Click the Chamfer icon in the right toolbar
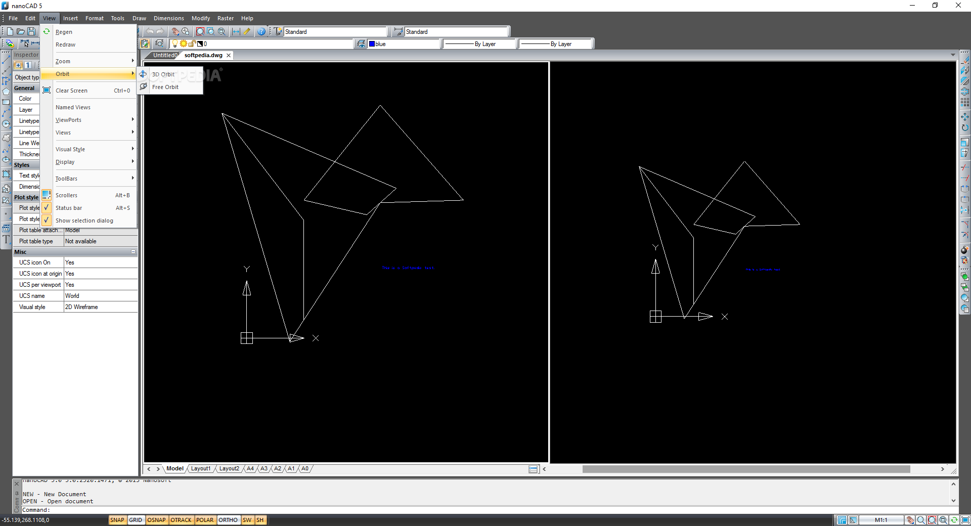This screenshot has height=526, width=971. coord(965,224)
